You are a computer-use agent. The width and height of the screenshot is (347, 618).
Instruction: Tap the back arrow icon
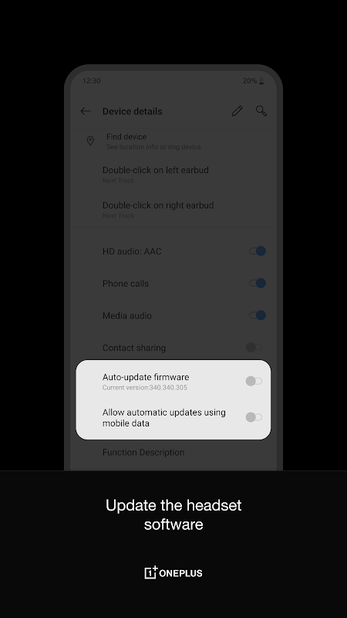(x=86, y=111)
